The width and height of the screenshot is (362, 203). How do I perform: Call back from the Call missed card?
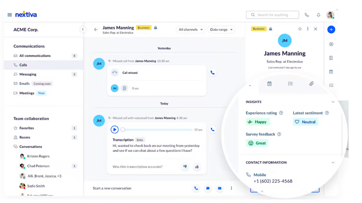[213, 72]
